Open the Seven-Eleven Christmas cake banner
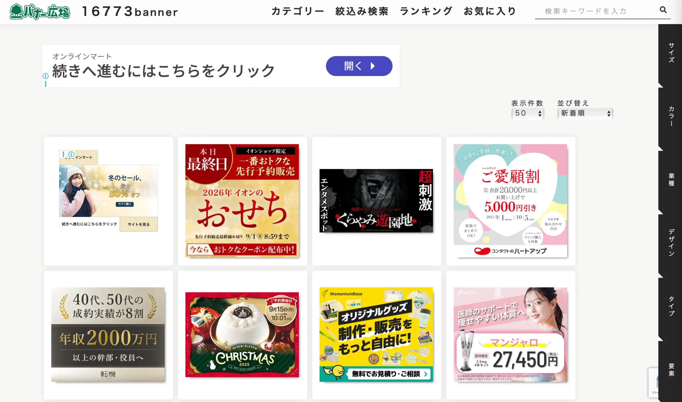Viewport: 682px width, 402px height. point(242,334)
